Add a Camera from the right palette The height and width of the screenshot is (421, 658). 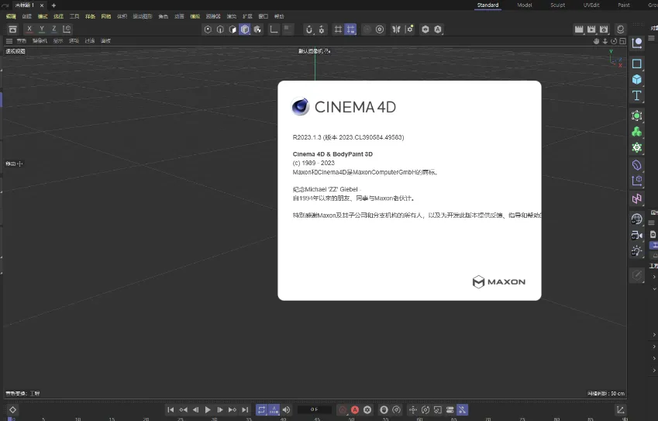pos(636,235)
